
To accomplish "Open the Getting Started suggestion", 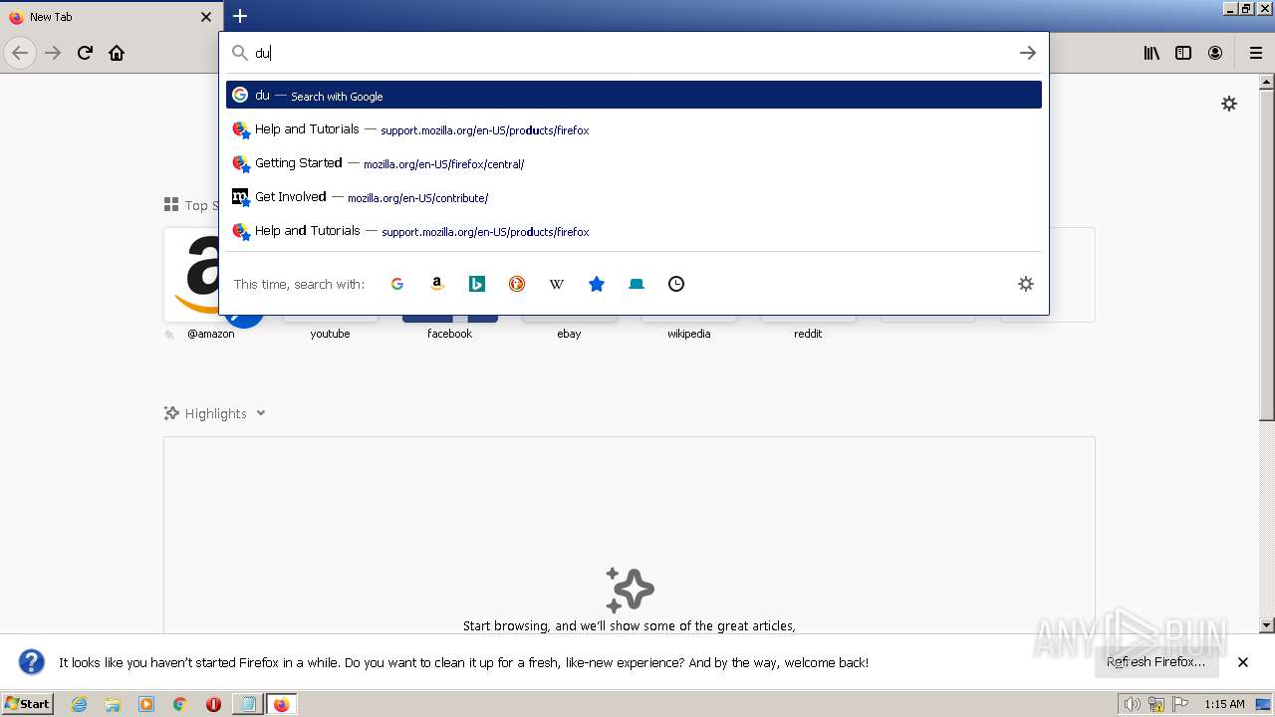I will pos(634,163).
